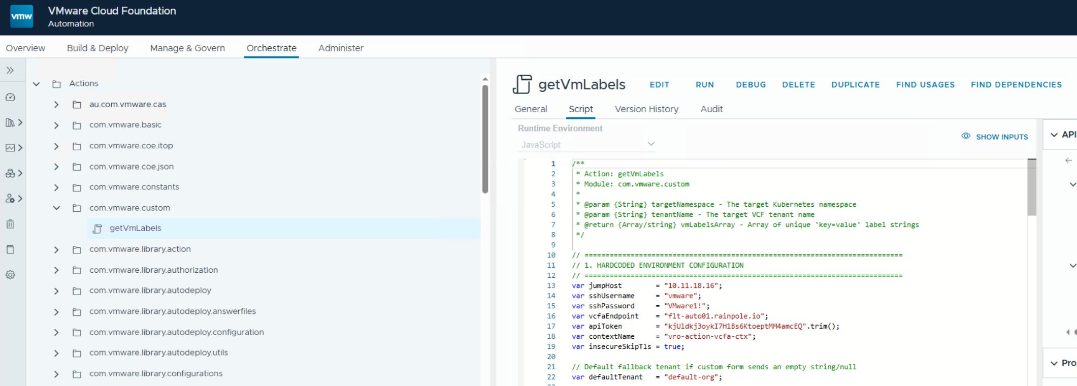Select the getVmLabels action in tree

(283, 229)
